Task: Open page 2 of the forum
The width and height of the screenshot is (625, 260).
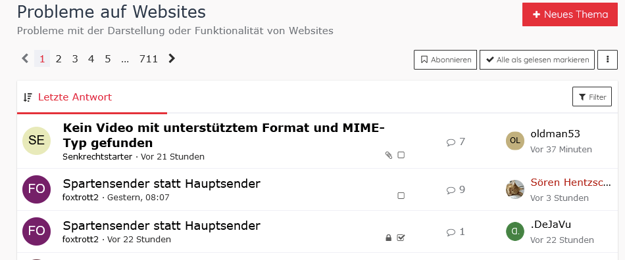Action: [x=59, y=59]
